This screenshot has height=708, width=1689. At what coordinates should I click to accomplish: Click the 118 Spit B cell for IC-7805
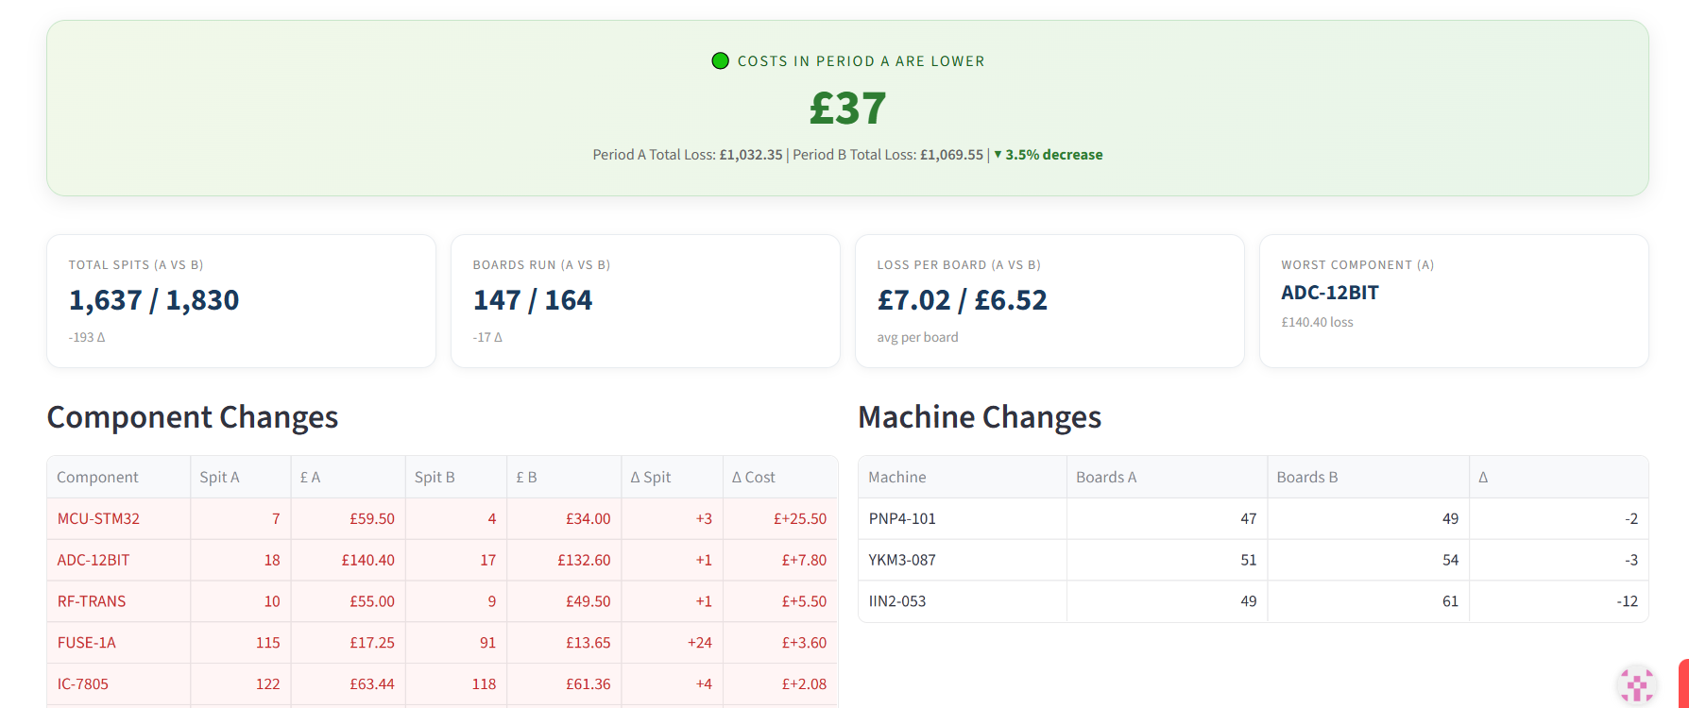point(455,683)
